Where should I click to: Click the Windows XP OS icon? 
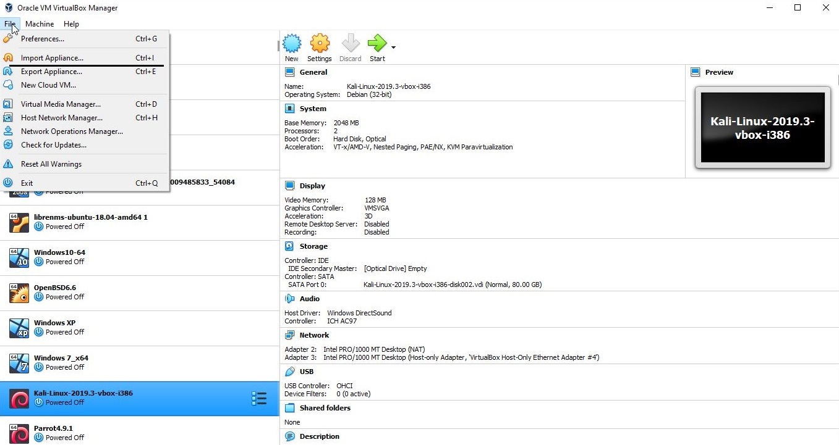pyautogui.click(x=19, y=328)
